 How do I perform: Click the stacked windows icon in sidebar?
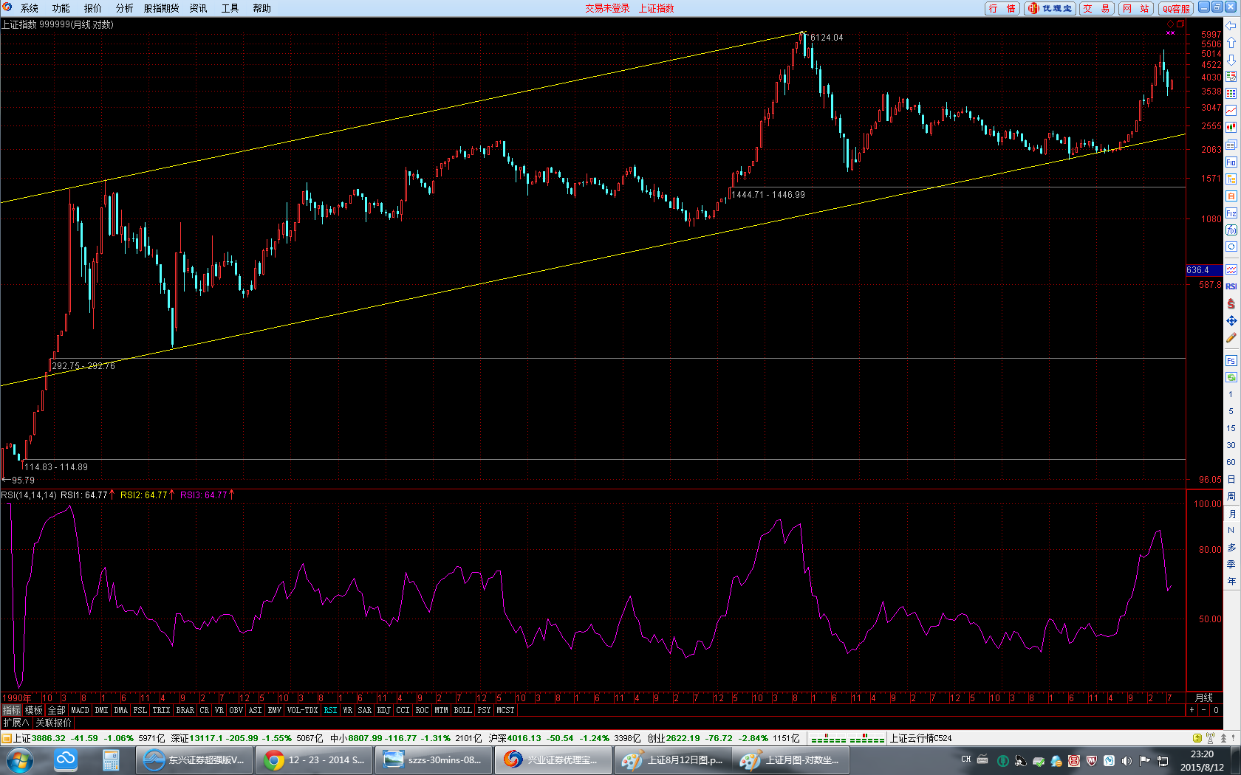click(1231, 145)
